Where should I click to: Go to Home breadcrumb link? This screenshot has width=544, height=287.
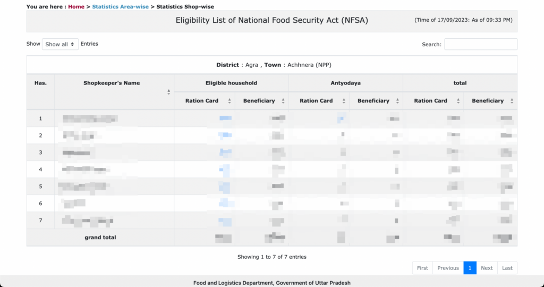pyautogui.click(x=76, y=7)
